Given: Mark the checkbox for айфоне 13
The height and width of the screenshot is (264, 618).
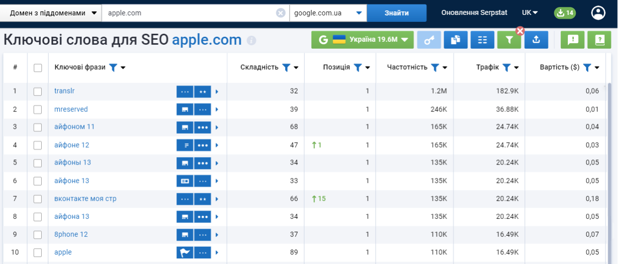Looking at the screenshot, I should point(38,181).
